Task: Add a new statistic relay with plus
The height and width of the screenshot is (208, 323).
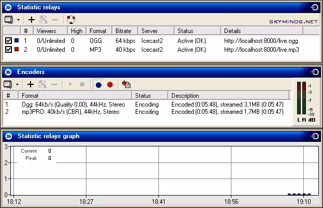Action: pos(32,20)
